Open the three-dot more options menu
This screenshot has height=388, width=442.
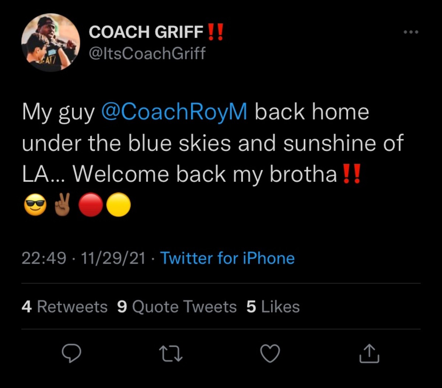pyautogui.click(x=411, y=32)
